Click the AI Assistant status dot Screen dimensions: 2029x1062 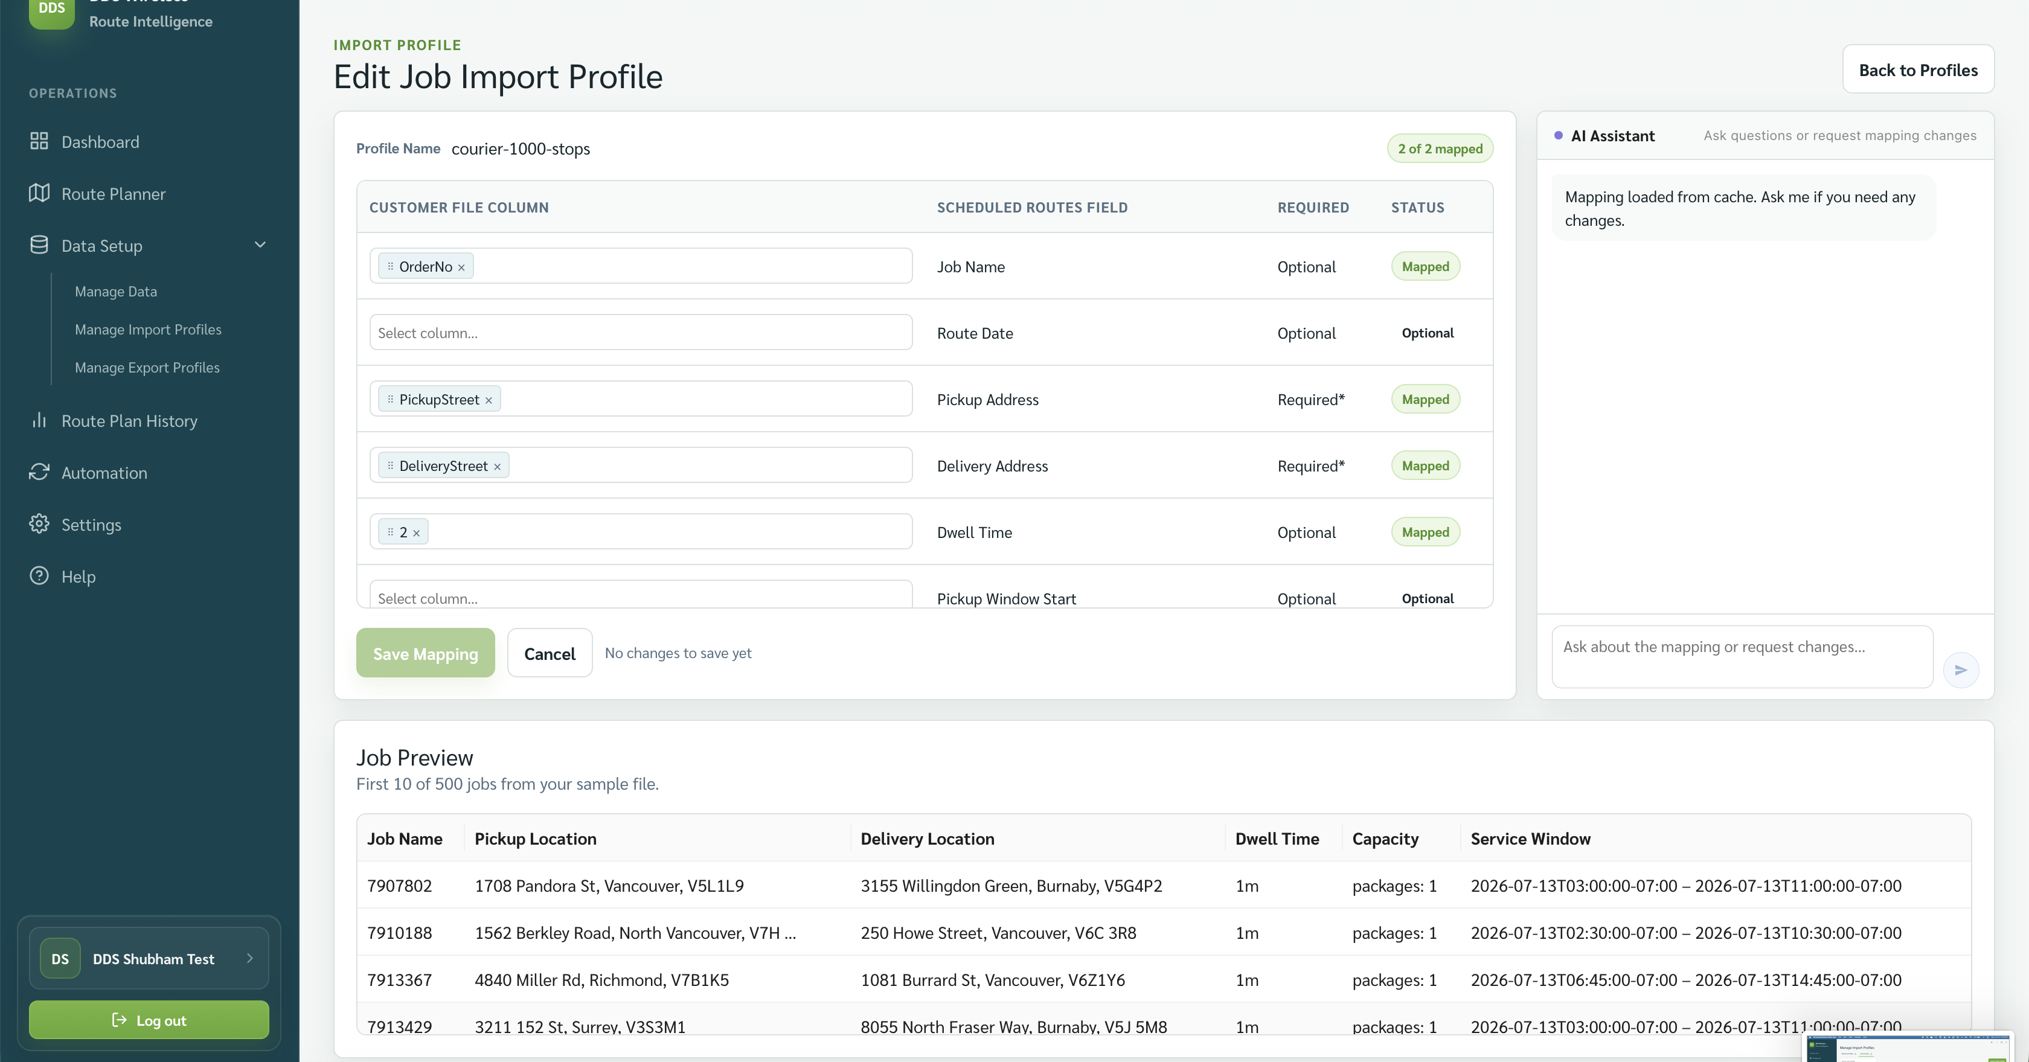1558,135
